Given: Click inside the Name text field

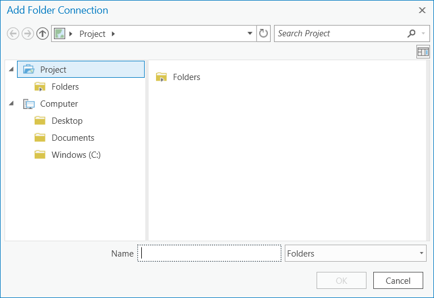Looking at the screenshot, I should click(x=210, y=253).
